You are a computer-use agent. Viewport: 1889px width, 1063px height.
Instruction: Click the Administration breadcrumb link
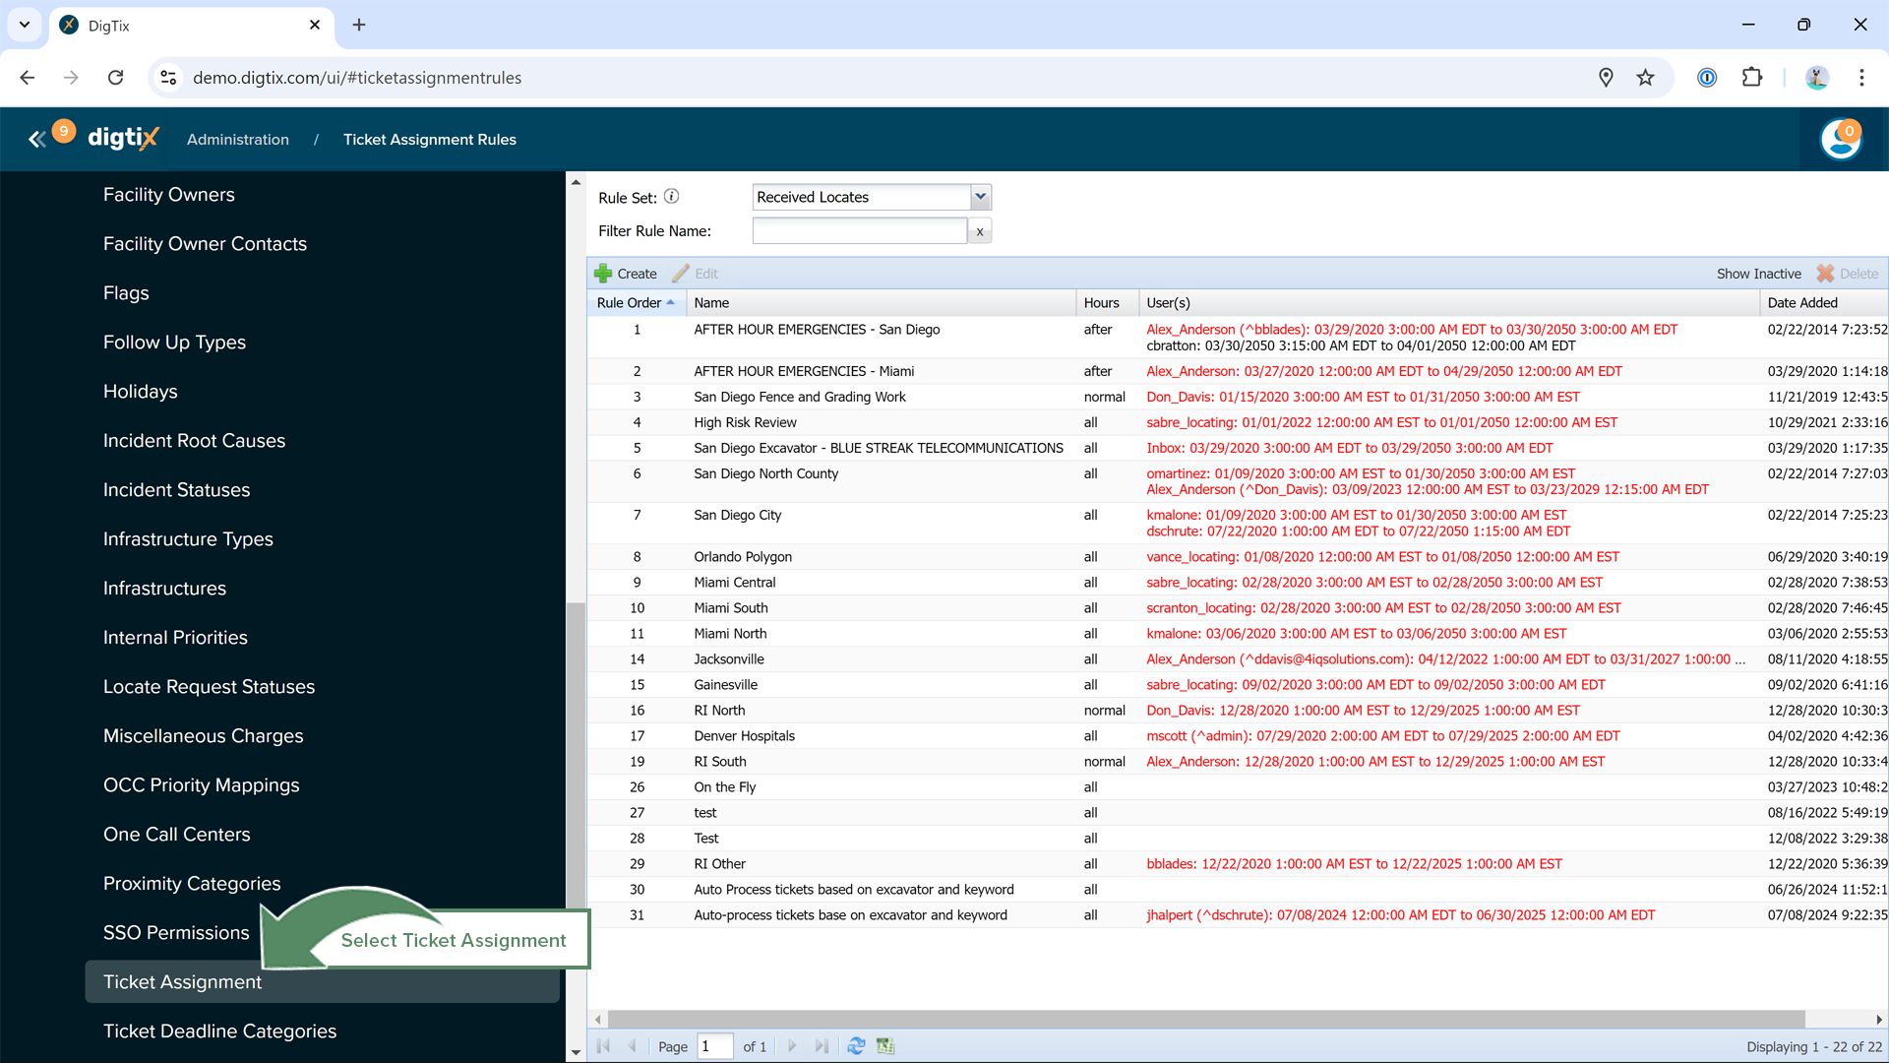pos(238,140)
